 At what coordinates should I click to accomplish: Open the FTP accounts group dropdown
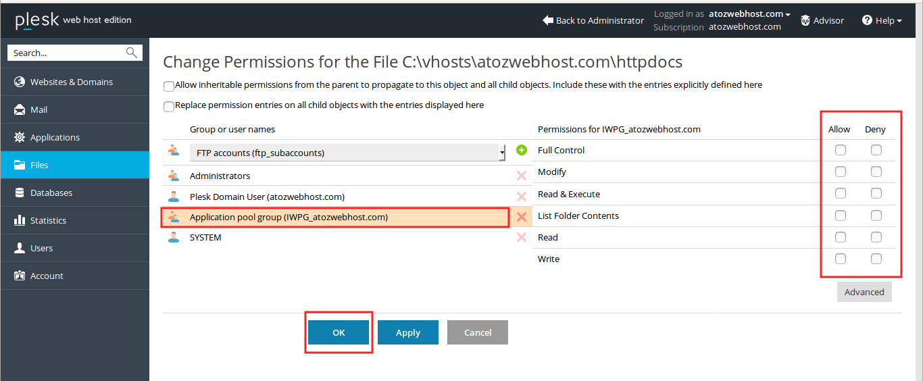(347, 153)
